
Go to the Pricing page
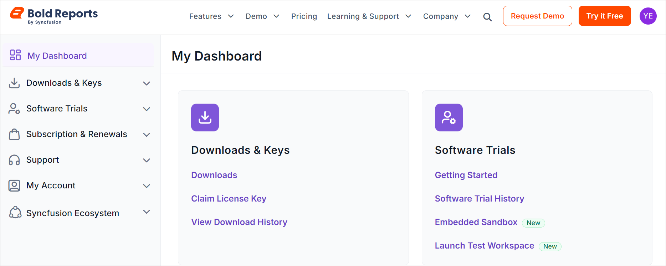tap(304, 16)
